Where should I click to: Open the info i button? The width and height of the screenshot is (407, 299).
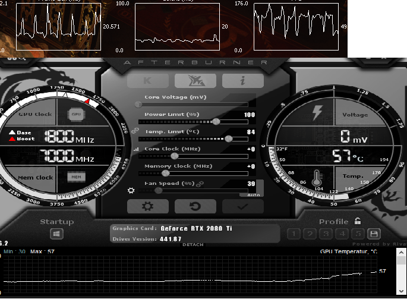tap(243, 80)
